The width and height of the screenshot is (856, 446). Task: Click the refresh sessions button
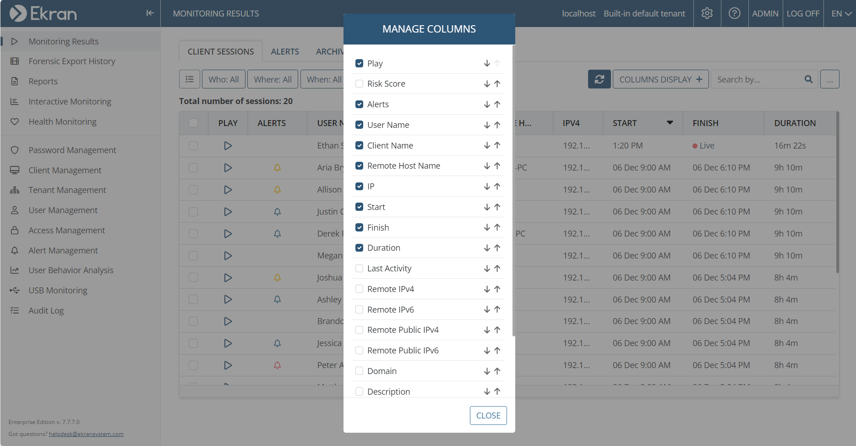tap(599, 79)
